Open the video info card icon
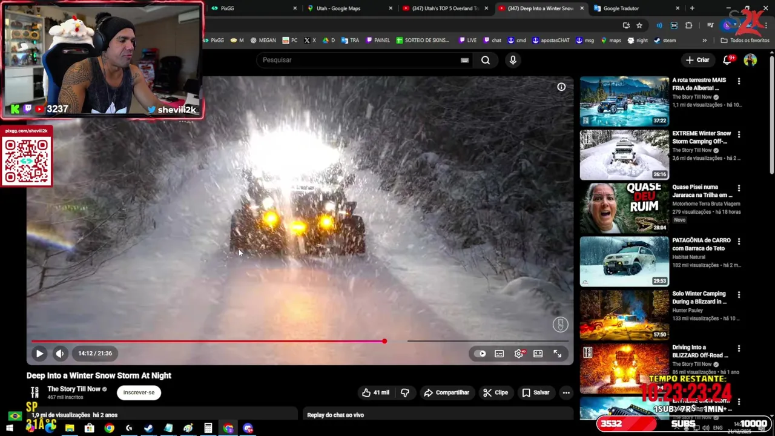 [561, 87]
